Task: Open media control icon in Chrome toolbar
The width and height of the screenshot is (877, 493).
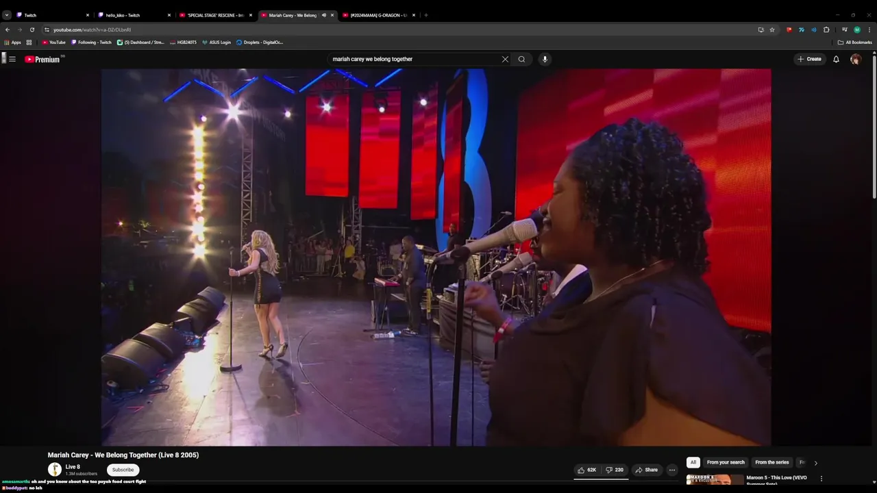Action: (x=845, y=29)
